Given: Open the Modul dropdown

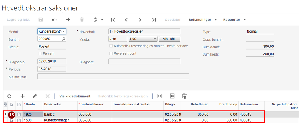Looking at the screenshot, I should pos(64,31).
